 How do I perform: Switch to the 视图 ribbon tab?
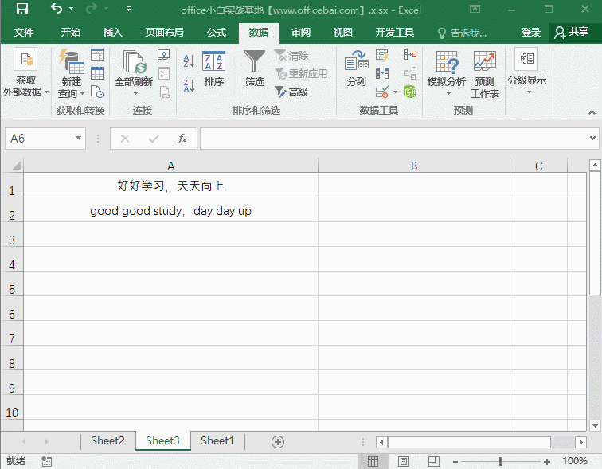[x=343, y=33]
